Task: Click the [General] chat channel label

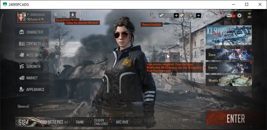Action: pyautogui.click(x=23, y=106)
